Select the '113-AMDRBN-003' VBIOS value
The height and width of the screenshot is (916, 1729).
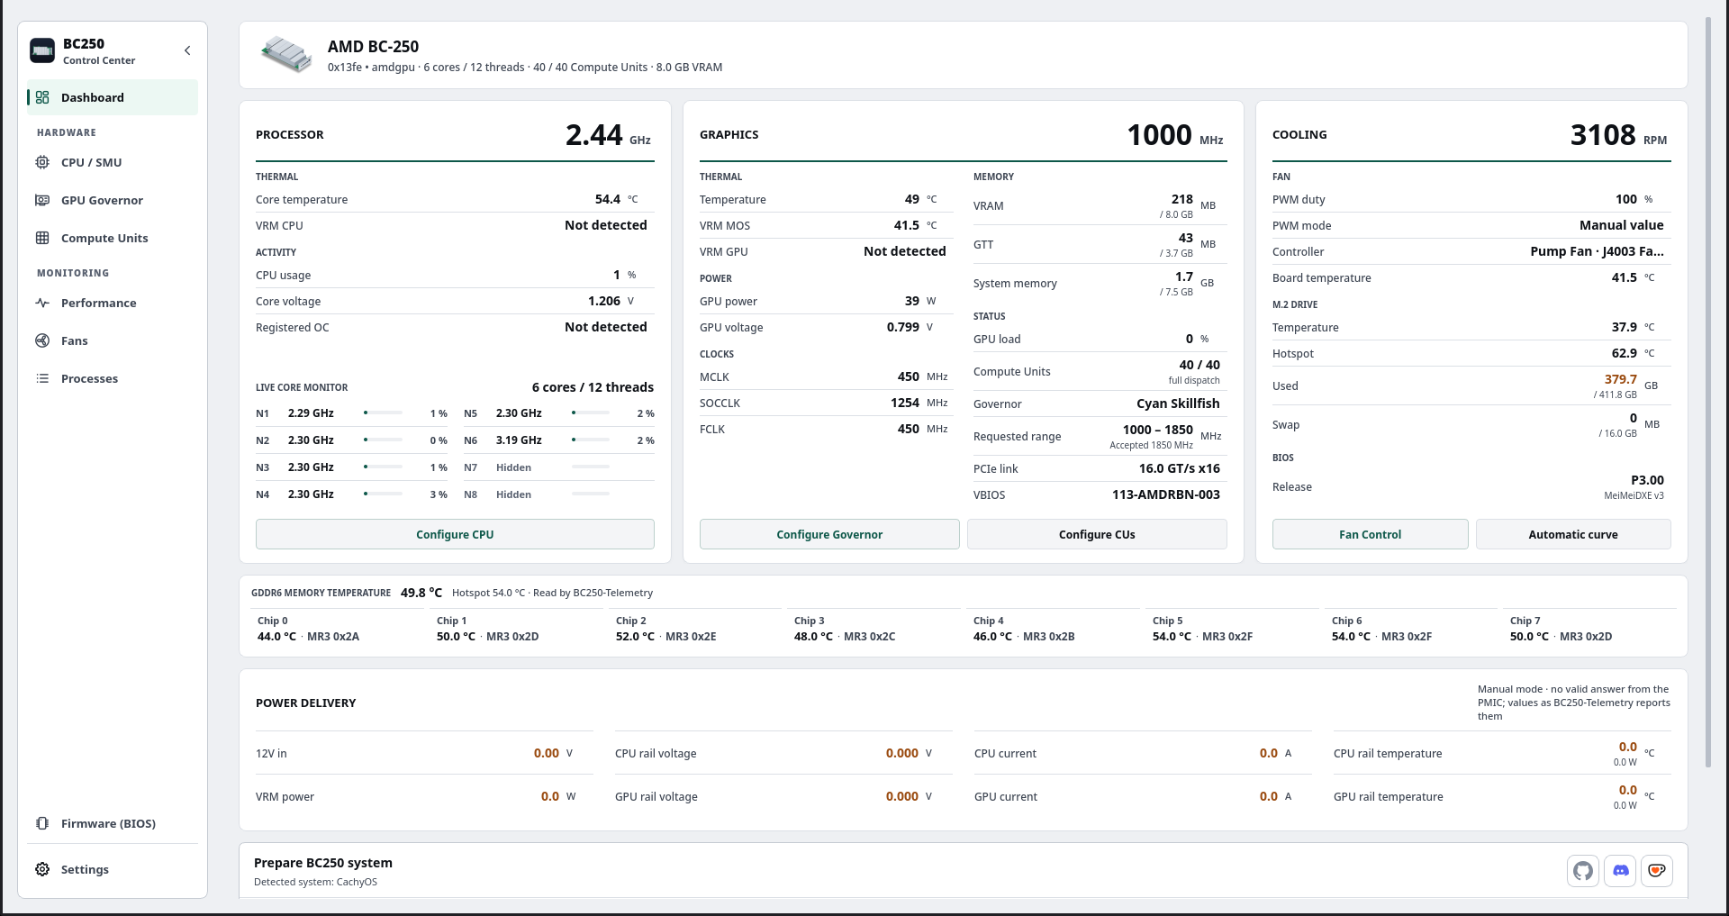coord(1166,494)
